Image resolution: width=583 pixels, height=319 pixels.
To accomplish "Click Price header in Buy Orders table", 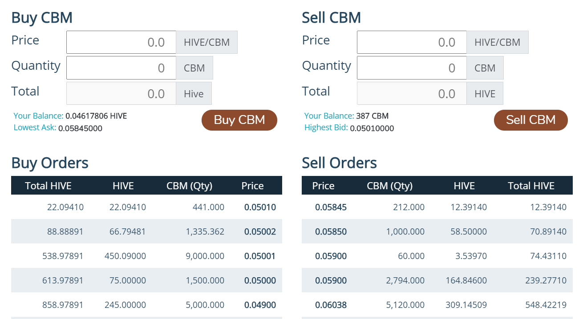I will point(253,186).
